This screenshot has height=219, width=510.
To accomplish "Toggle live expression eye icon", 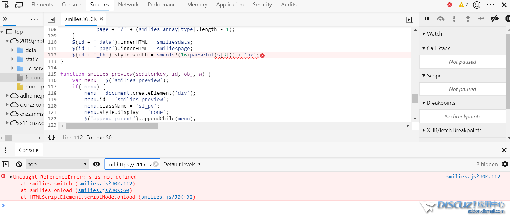I will point(97,164).
